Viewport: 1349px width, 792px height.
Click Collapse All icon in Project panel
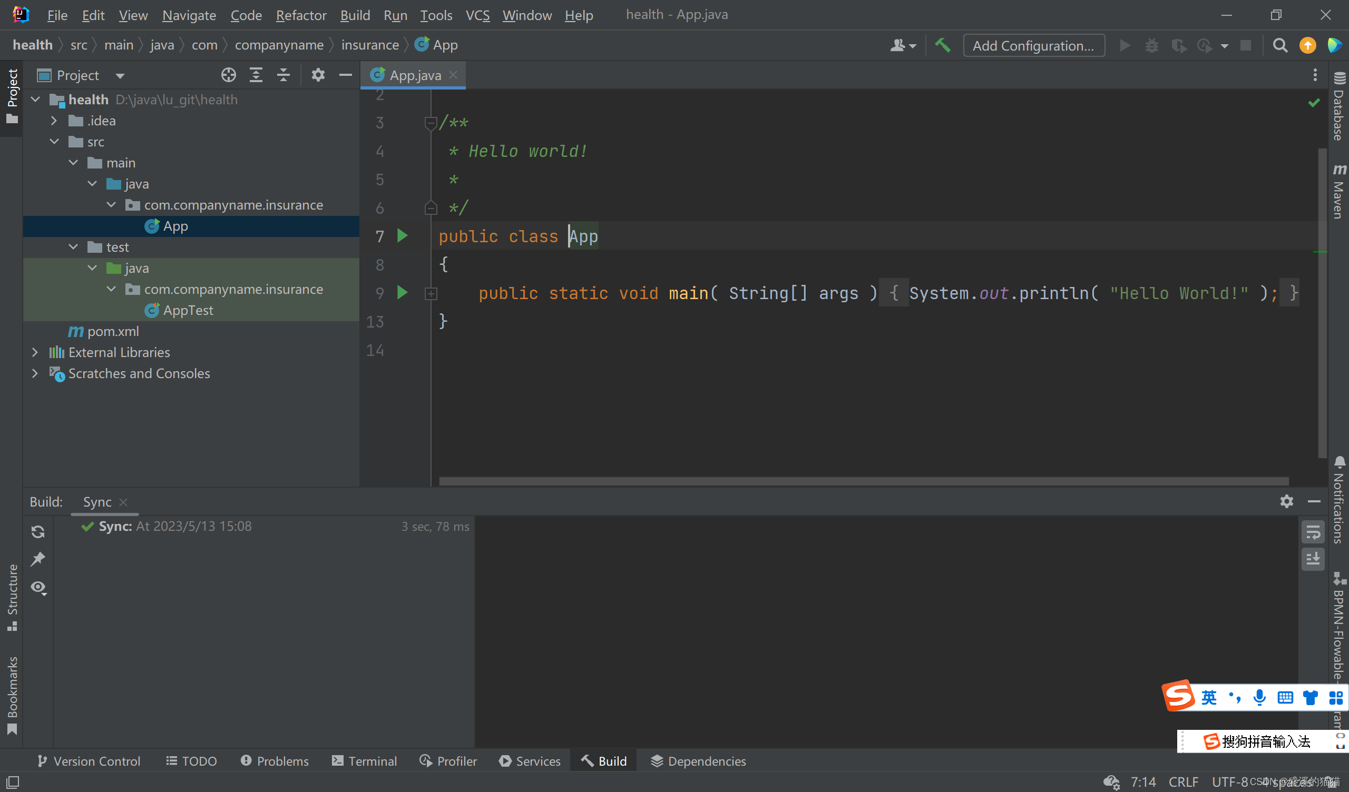tap(283, 75)
